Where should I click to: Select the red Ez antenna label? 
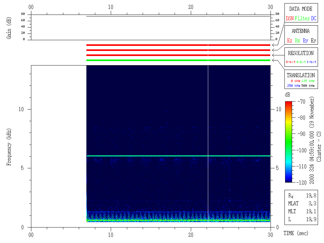point(290,40)
